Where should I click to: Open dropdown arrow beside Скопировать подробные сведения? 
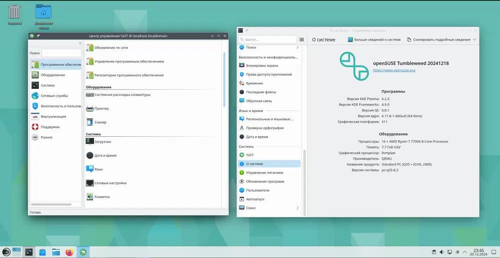pyautogui.click(x=474, y=40)
